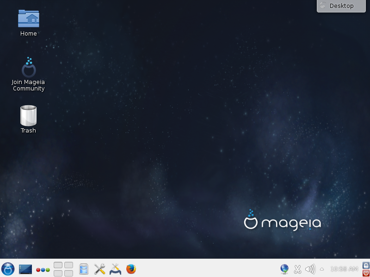Open the clipboard scissors tray icon
This screenshot has height=277, width=370.
pos(297,269)
